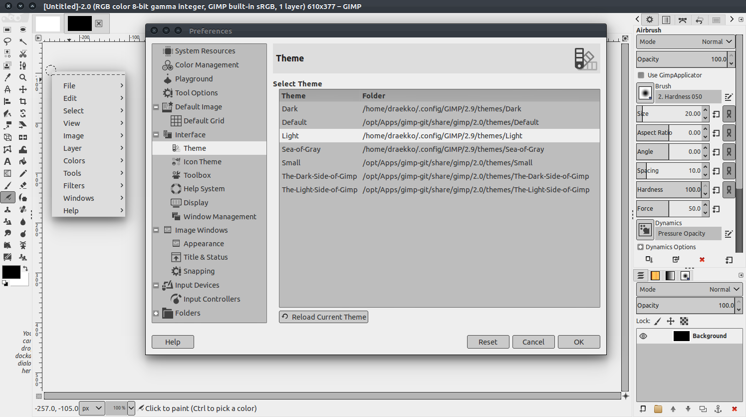Screen dimensions: 746x417
Task: Select the Rectangle Select tool in toolbox
Action: [x=7, y=29]
